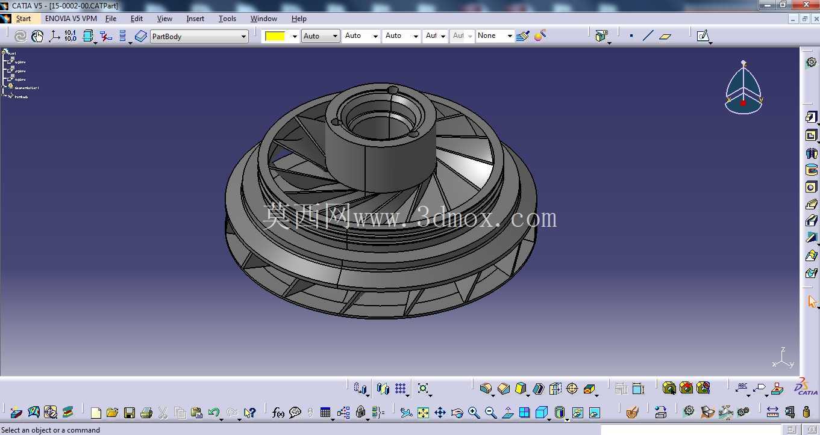Click the Formula f(x) icon
This screenshot has height=435, width=820.
click(x=278, y=413)
